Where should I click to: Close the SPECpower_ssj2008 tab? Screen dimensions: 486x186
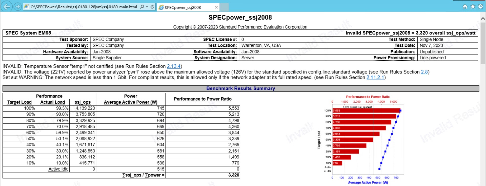[x=216, y=7]
